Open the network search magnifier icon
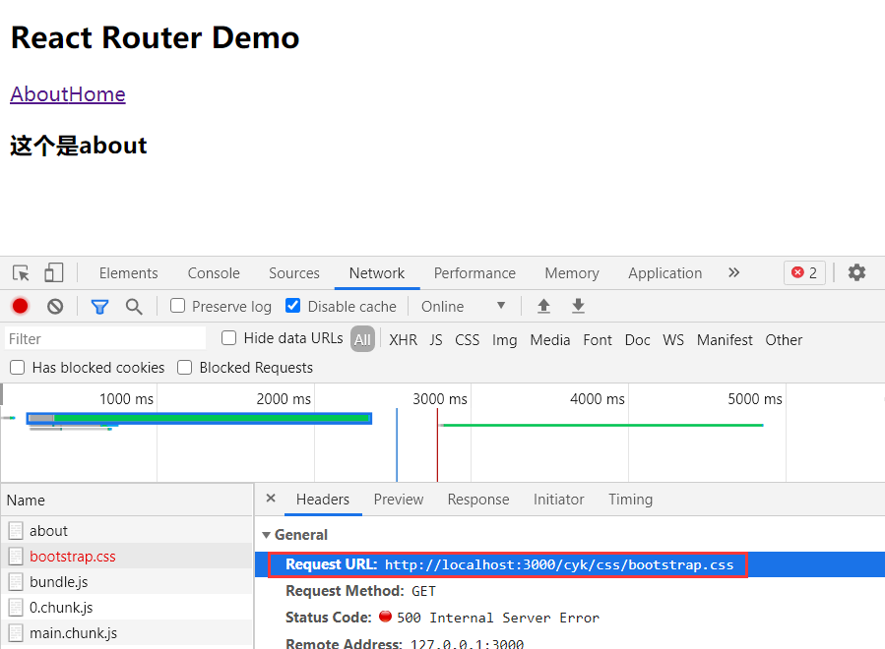Screen dimensions: 885x649 coord(134,307)
